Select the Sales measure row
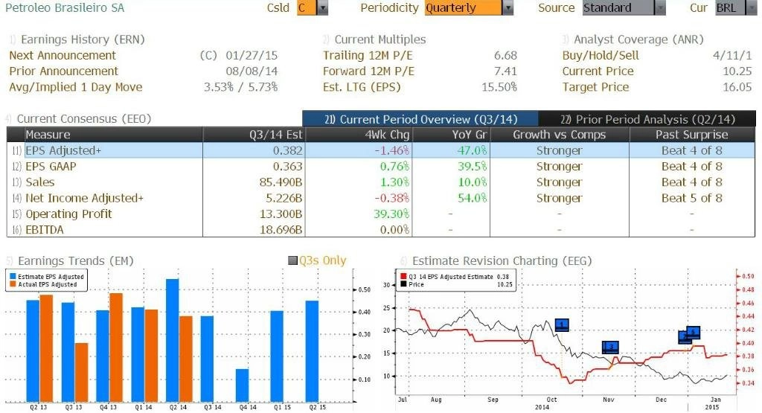Viewport: 762px width, 413px height. pyautogui.click(x=381, y=182)
